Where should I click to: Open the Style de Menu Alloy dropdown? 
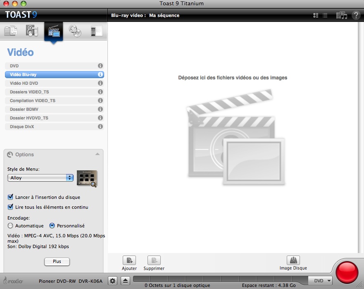40,178
